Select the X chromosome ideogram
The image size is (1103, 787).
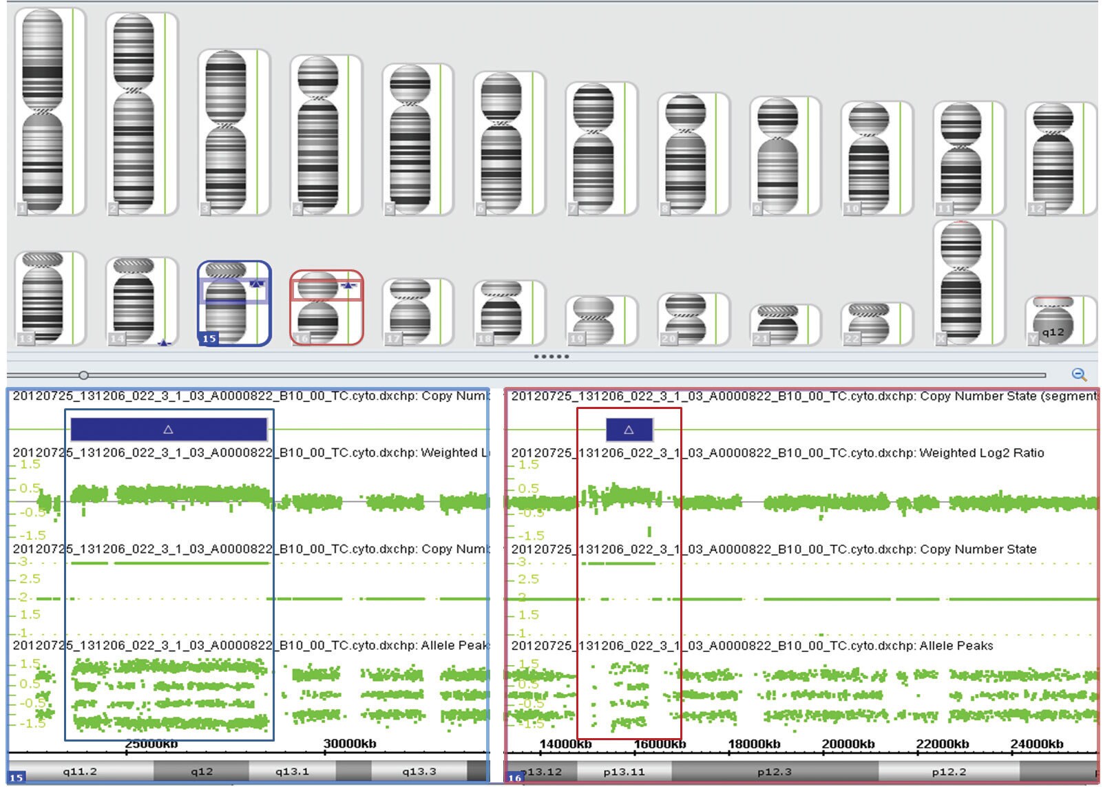[x=960, y=282]
